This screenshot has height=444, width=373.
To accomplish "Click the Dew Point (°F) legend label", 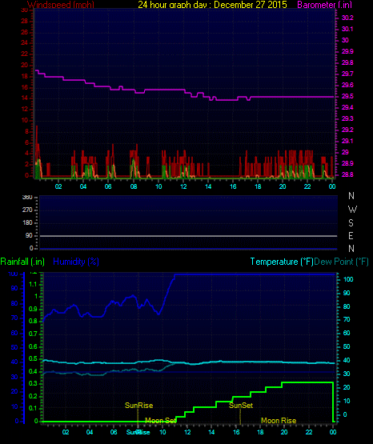I will (341, 262).
